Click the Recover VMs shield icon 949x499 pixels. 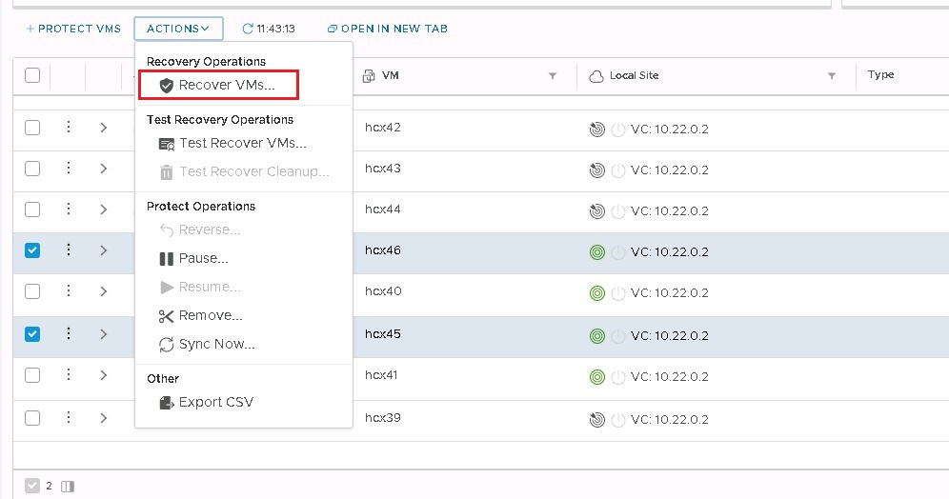coord(167,86)
